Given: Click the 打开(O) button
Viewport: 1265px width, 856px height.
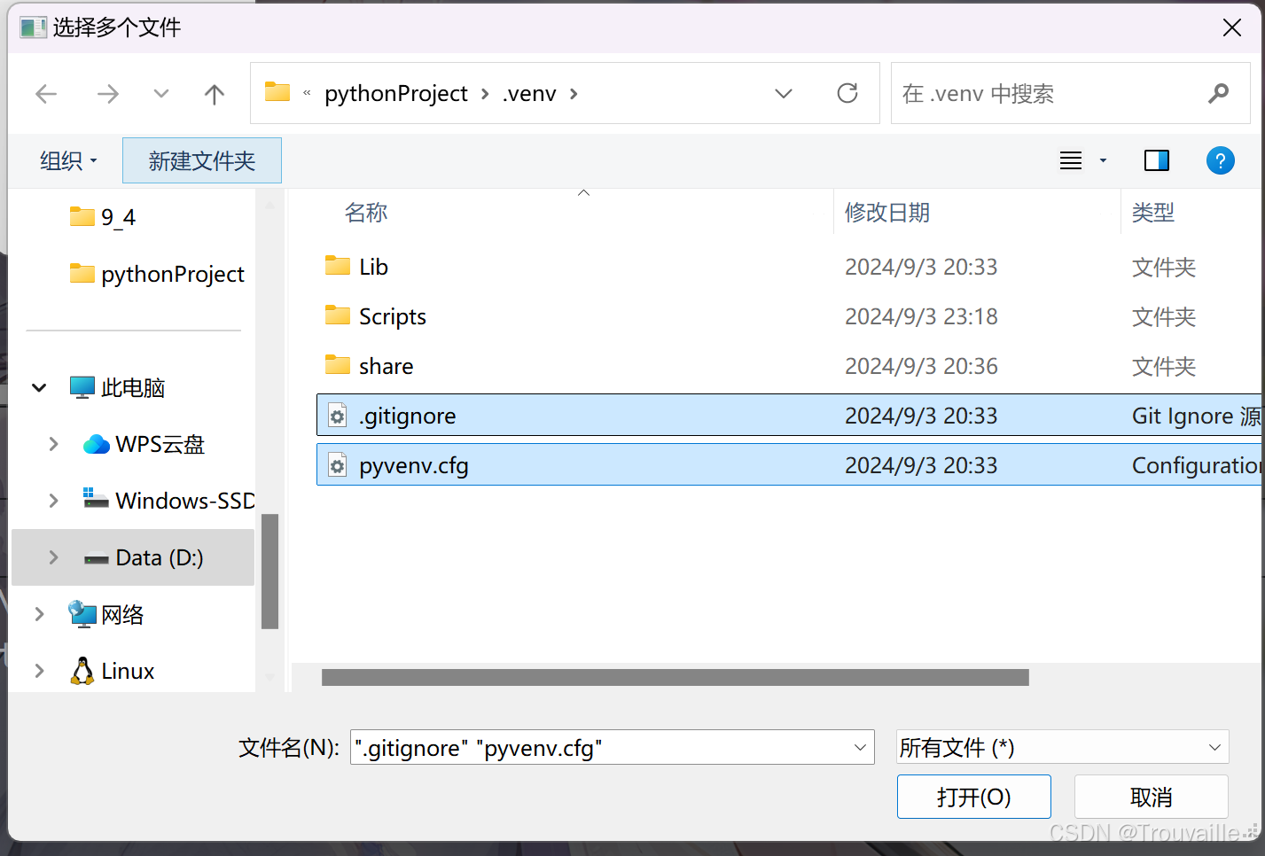Looking at the screenshot, I should 973,796.
